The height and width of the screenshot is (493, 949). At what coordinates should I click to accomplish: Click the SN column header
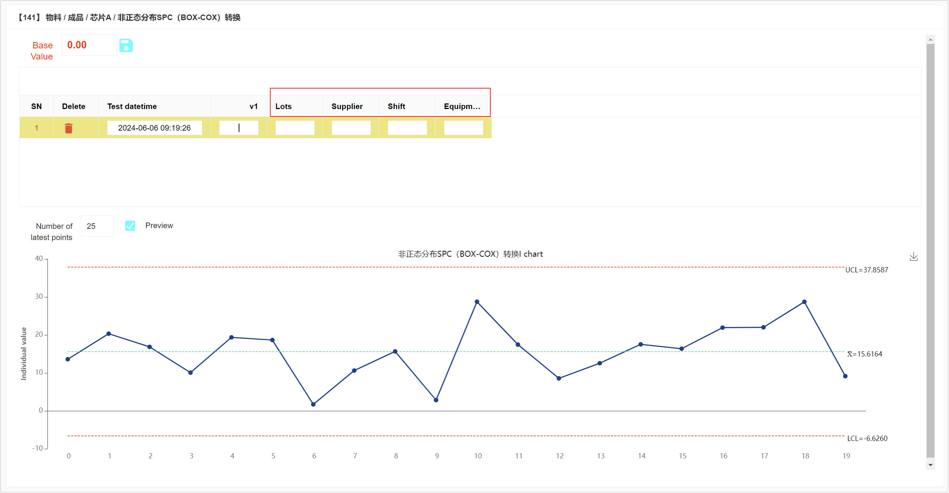coord(36,106)
